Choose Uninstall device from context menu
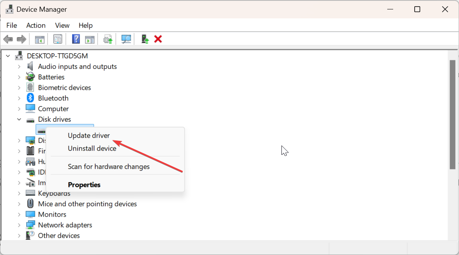This screenshot has height=255, width=459. [x=92, y=148]
